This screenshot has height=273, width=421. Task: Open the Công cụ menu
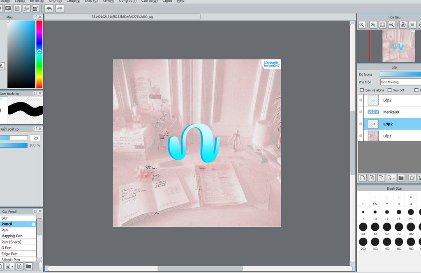128,1
